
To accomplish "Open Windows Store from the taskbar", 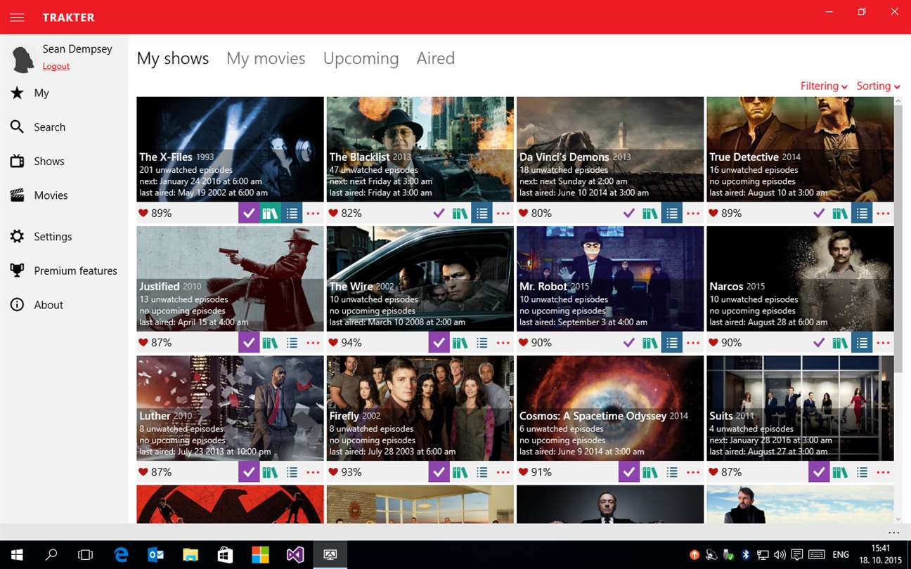I will [225, 555].
